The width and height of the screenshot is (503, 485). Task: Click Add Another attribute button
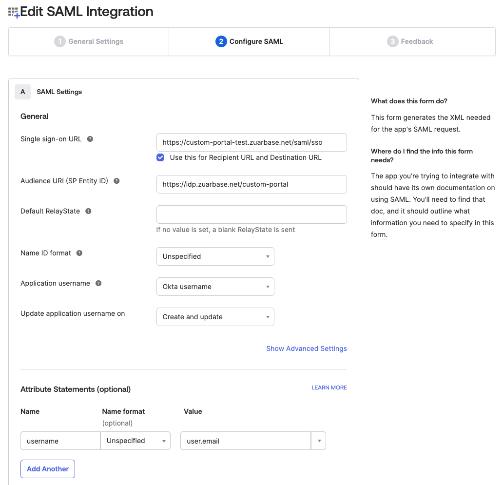pyautogui.click(x=48, y=469)
